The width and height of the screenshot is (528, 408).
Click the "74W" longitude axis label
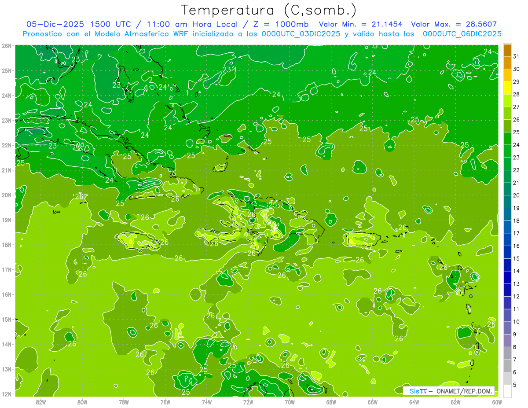point(207,402)
